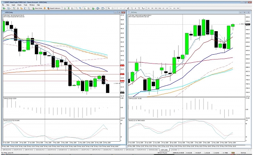Select the equidistant channel tool
The image size is (253, 155).
[128, 8]
